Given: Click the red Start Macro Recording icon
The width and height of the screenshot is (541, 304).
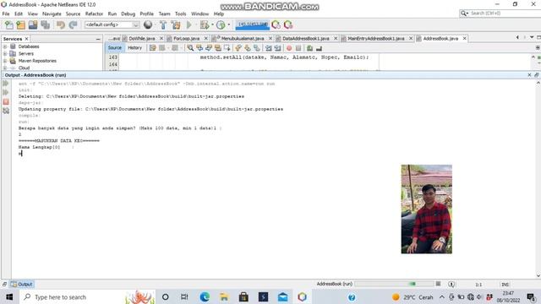Looking at the screenshot, I should [289, 48].
